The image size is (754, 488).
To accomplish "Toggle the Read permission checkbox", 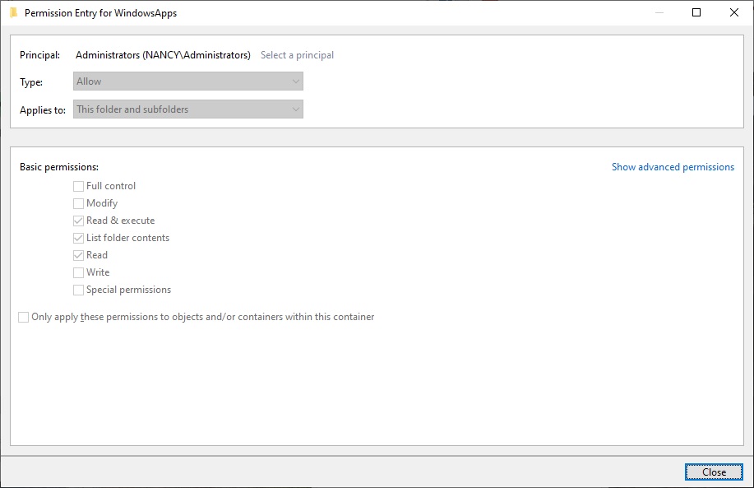I will 78,255.
